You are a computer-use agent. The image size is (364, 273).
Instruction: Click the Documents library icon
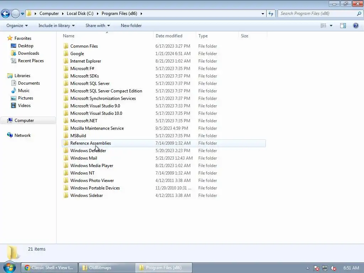coord(14,83)
